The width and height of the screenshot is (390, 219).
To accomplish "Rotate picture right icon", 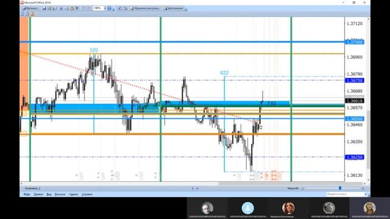I will click(x=126, y=8).
